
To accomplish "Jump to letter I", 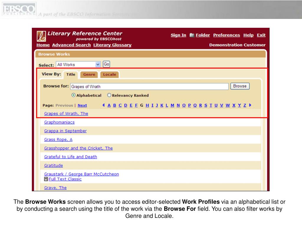I will 152,106.
